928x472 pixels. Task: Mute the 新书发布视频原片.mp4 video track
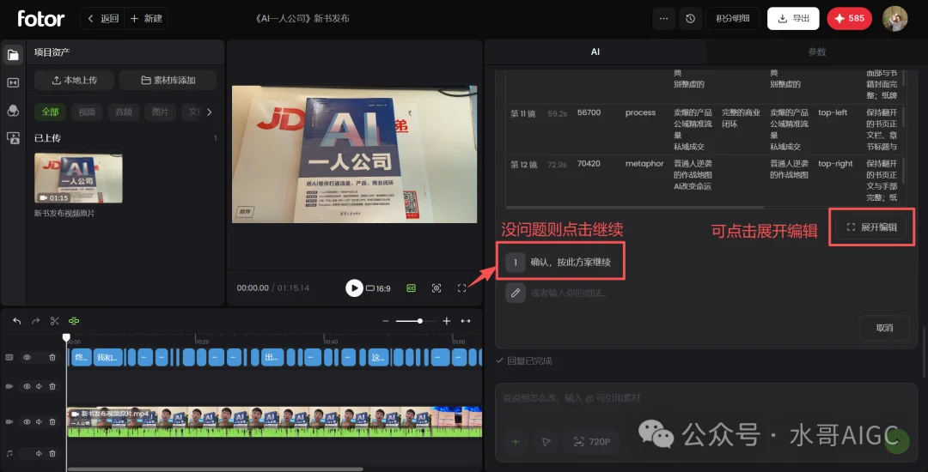39,421
